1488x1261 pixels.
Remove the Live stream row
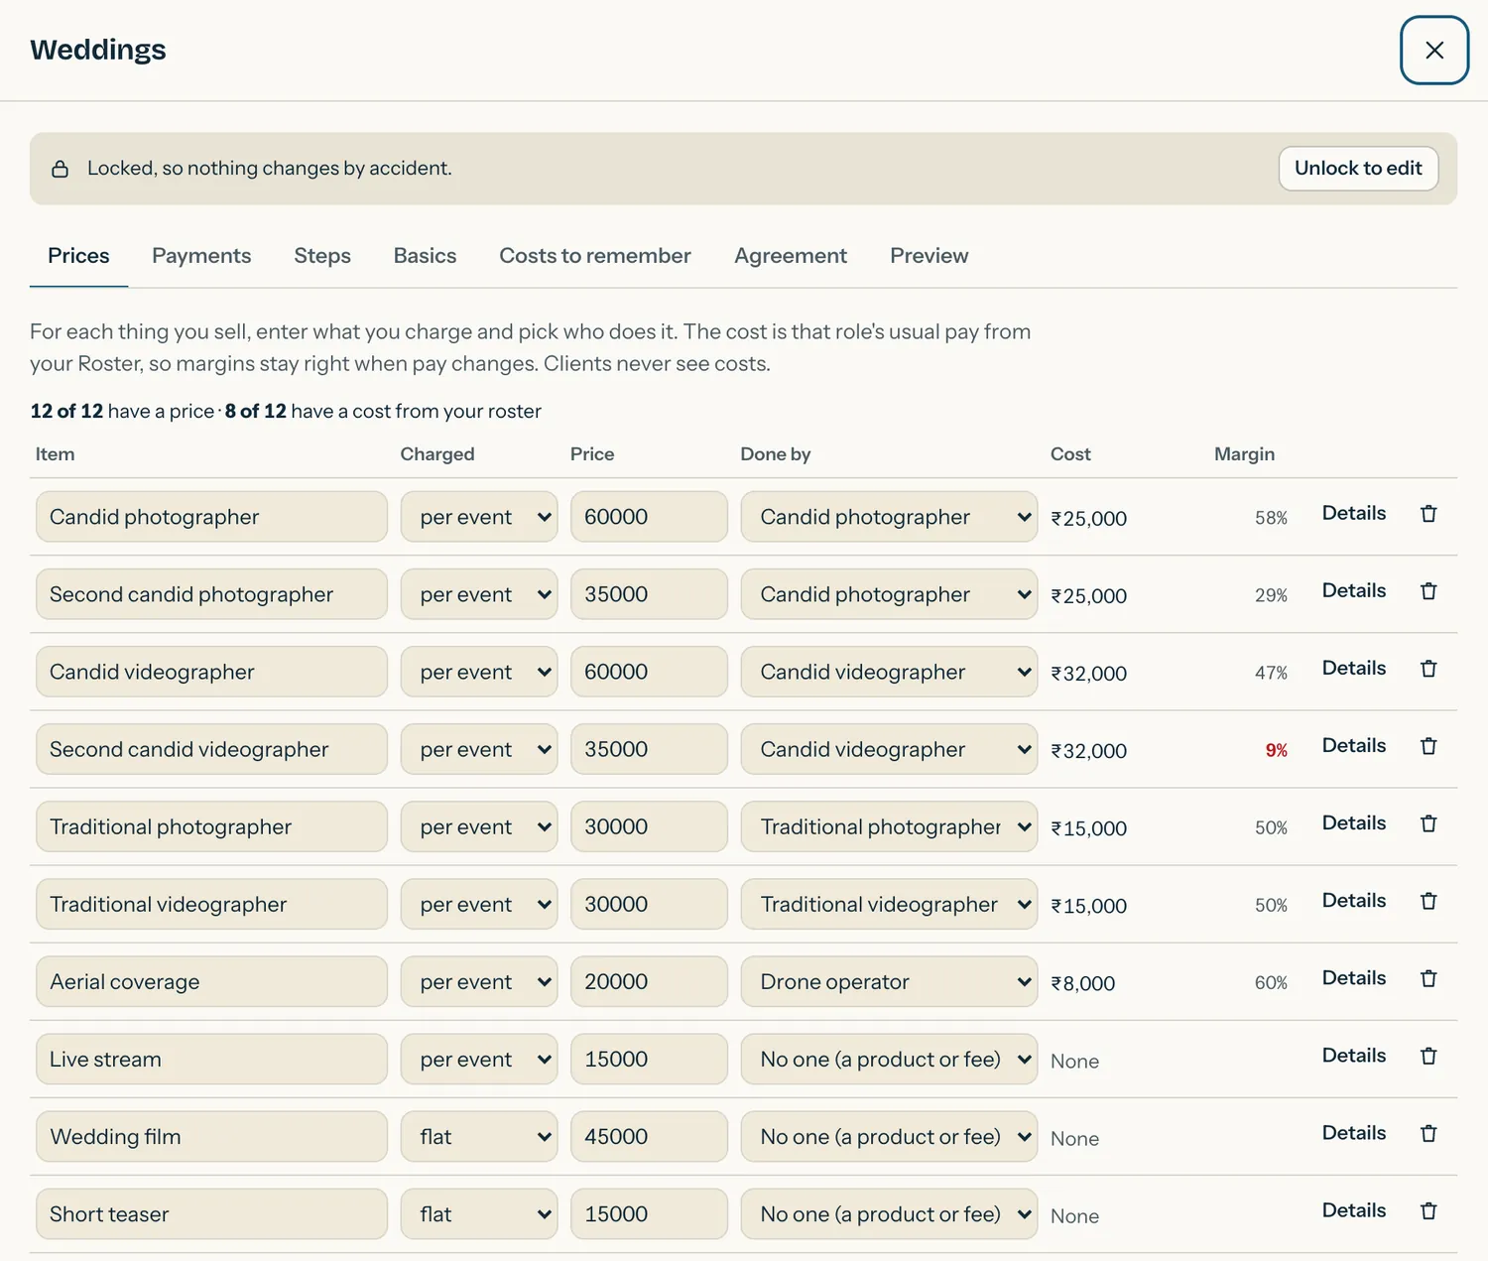click(x=1428, y=1056)
